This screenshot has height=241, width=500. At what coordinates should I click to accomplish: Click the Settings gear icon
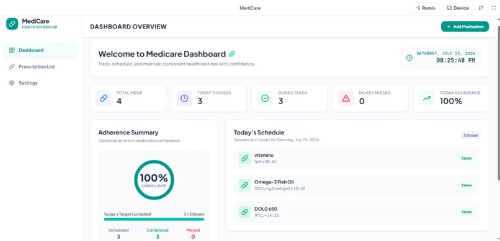(12, 83)
